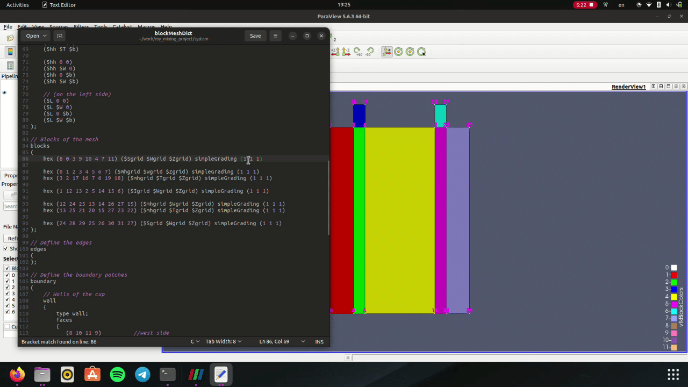Save the blockMeshDict file
Screen dimensions: 688x387
[255, 35]
